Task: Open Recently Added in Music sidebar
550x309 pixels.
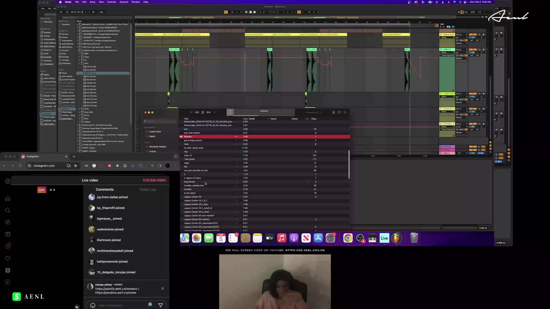Action: 157,146
